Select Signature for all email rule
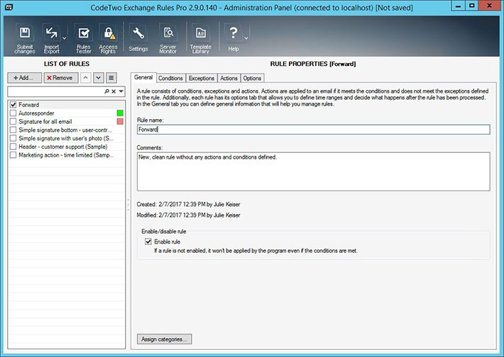 [45, 121]
